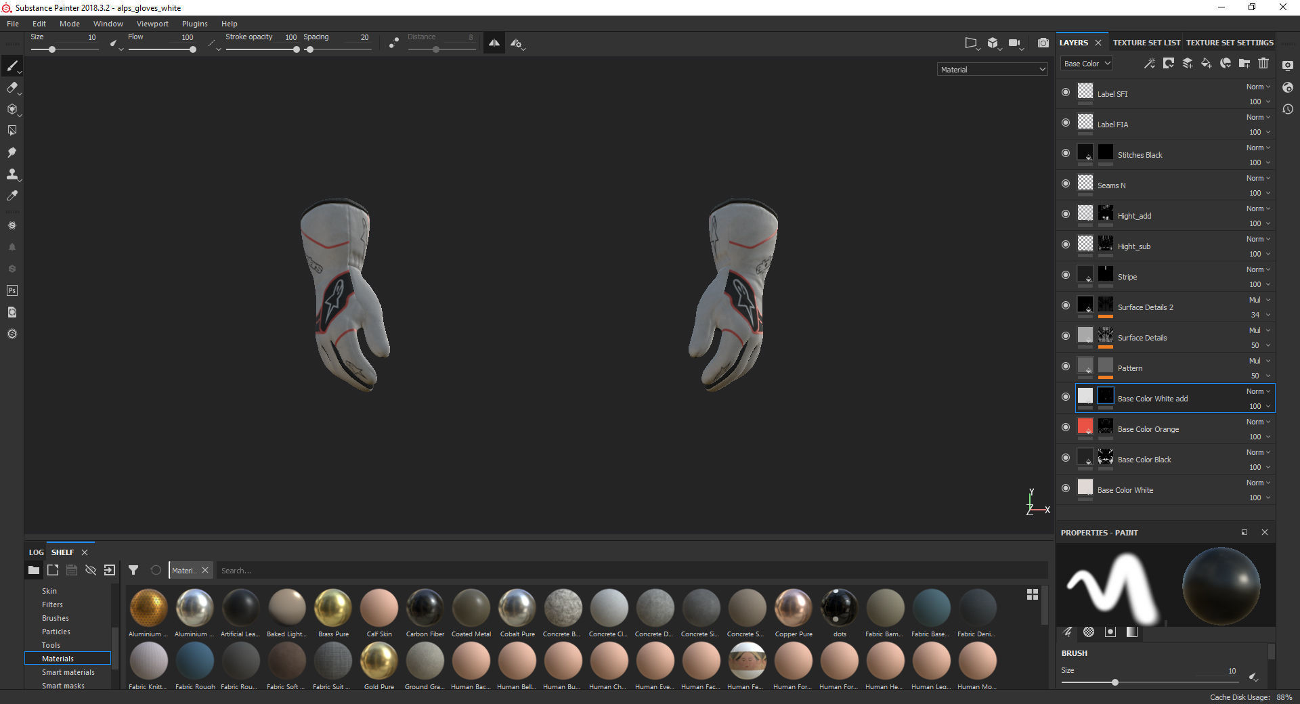Screen dimensions: 1300x704
Task: Switch shelf to grid view icon
Action: 1033,594
